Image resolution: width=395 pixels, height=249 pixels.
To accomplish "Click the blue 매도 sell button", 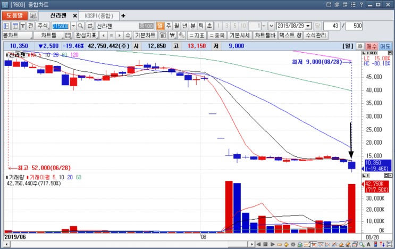I will point(385,46).
